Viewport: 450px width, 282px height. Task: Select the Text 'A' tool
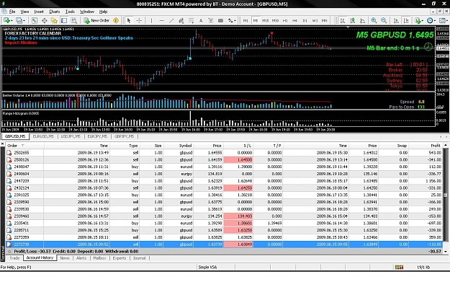pyautogui.click(x=201, y=20)
